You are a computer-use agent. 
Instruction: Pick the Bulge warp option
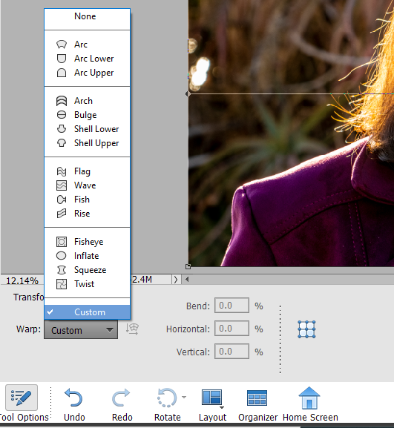[87, 115]
